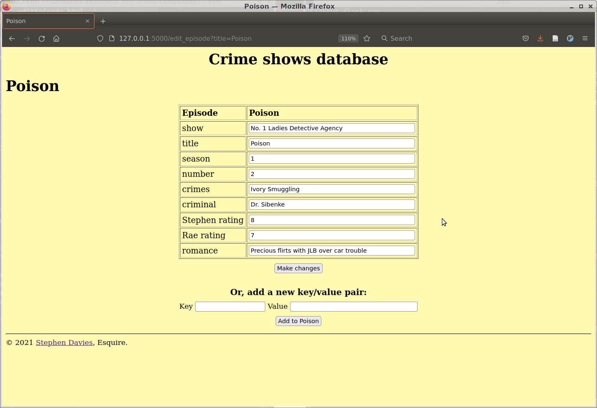Click the Stephen rating input box

pos(332,220)
